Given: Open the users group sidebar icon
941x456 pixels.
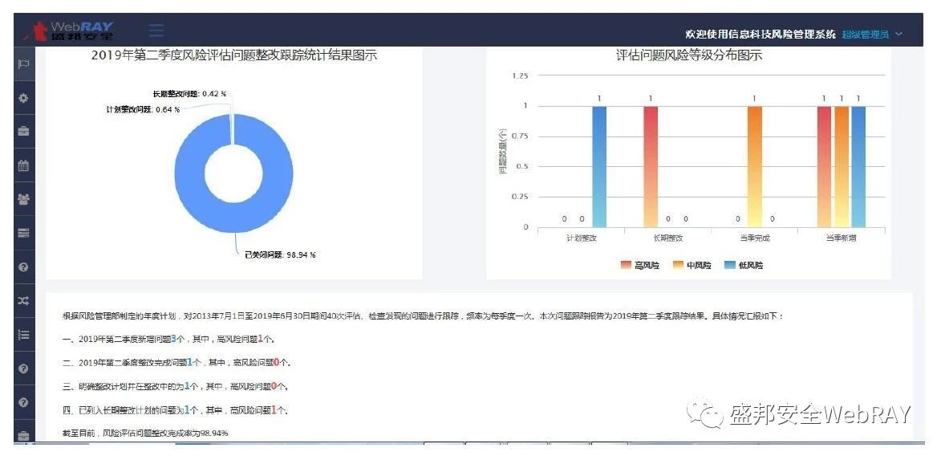Looking at the screenshot, I should click(x=23, y=199).
